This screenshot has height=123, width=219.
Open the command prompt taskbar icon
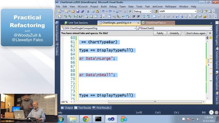point(98,119)
